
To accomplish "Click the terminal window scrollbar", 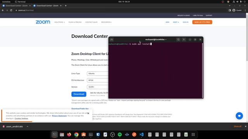I will (x=202, y=70).
